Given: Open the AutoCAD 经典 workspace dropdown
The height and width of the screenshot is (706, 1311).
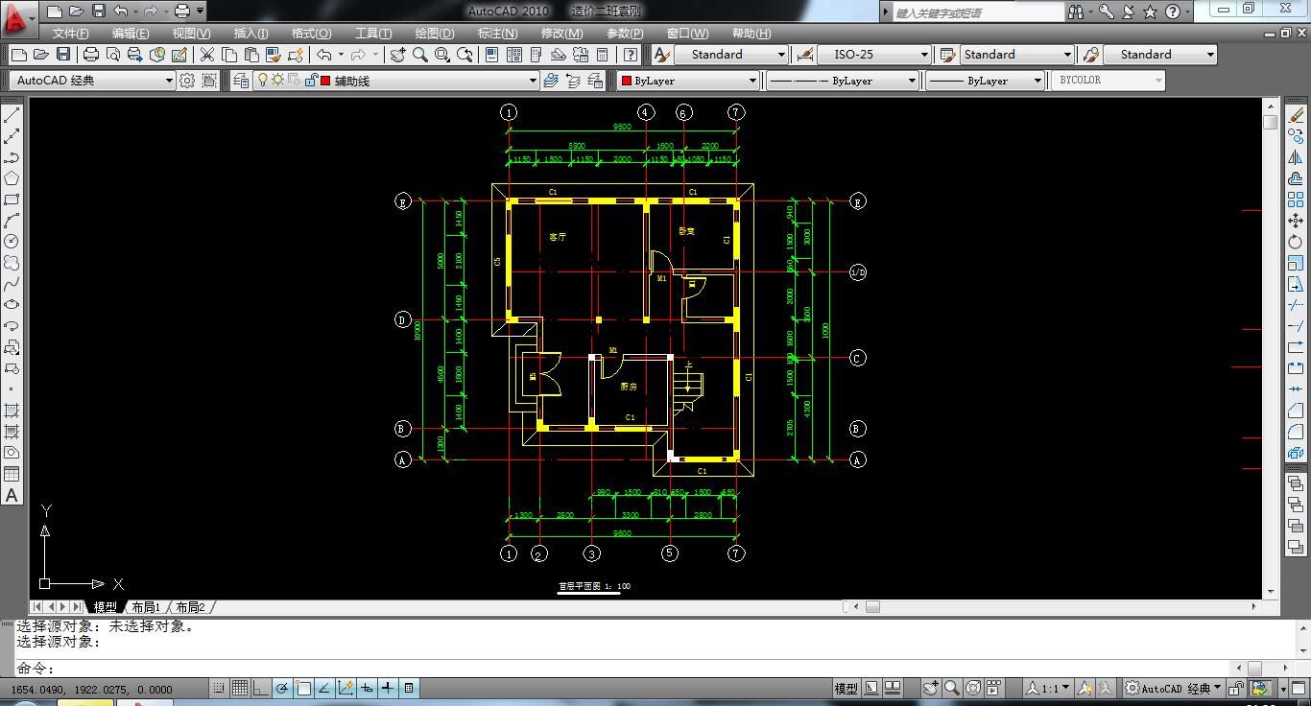Looking at the screenshot, I should tap(169, 81).
